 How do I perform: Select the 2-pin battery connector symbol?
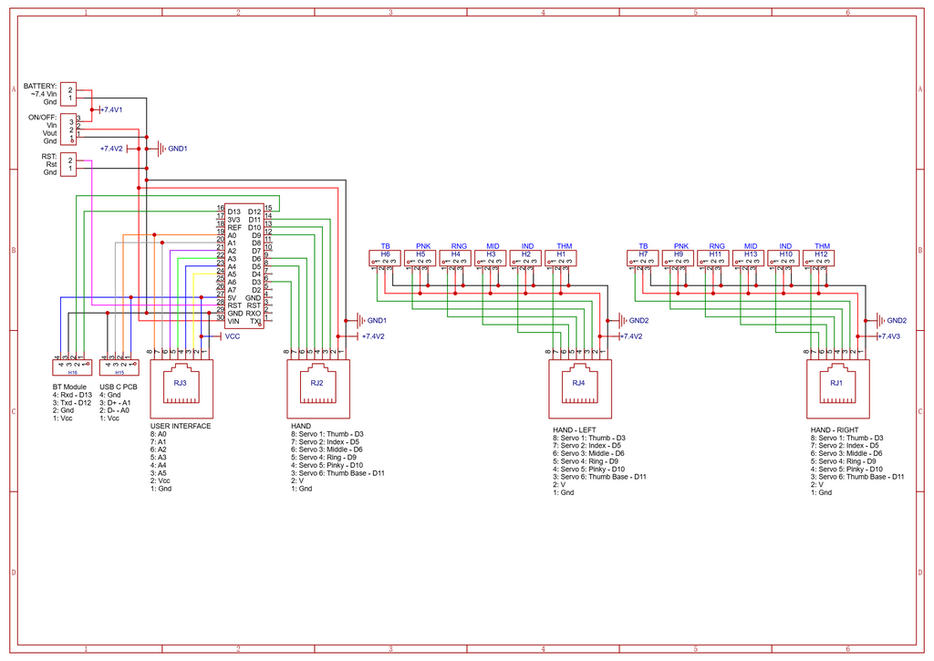[68, 94]
